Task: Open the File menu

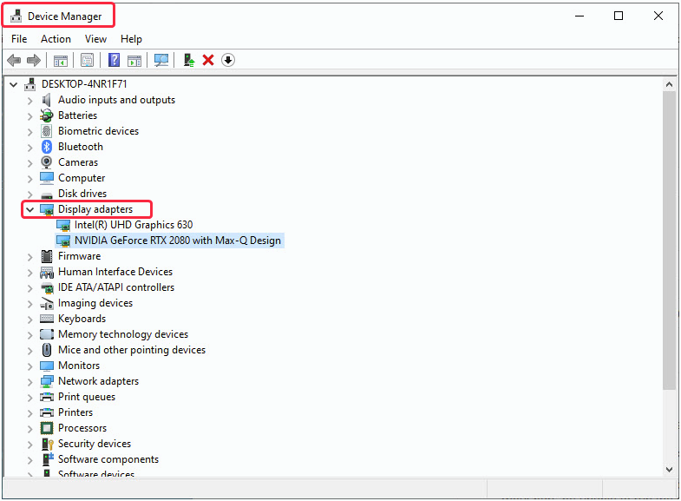Action: [x=19, y=39]
